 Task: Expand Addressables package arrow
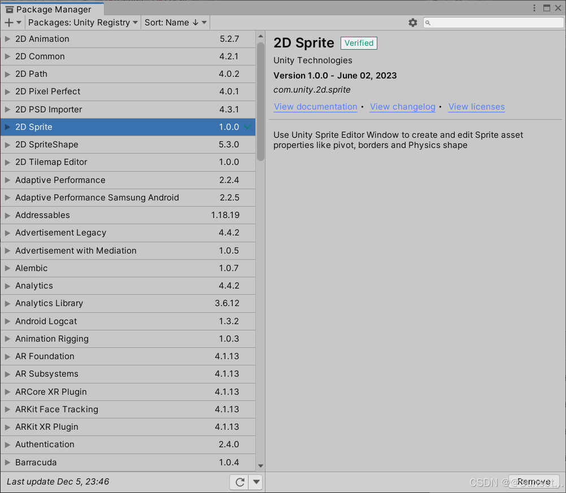pos(7,216)
